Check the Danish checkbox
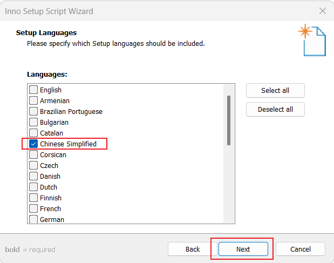The height and width of the screenshot is (263, 334). click(33, 176)
